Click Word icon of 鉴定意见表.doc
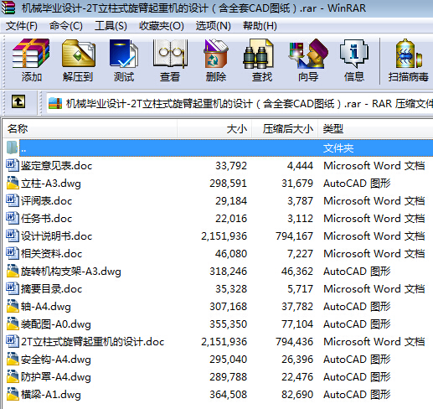433x409 pixels. (x=13, y=165)
